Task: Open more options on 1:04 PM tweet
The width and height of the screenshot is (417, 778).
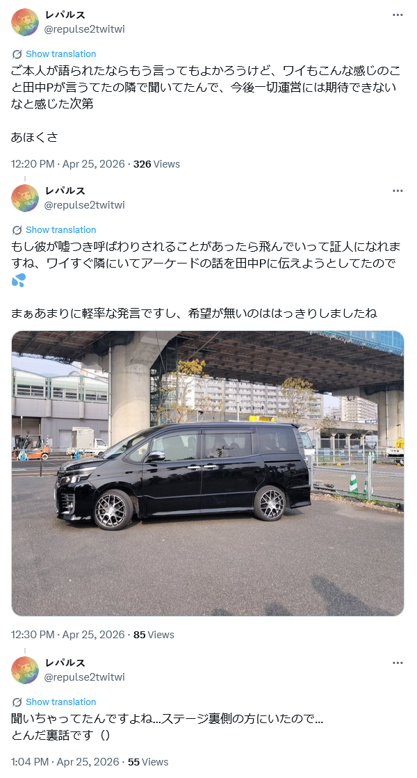Action: pyautogui.click(x=397, y=663)
